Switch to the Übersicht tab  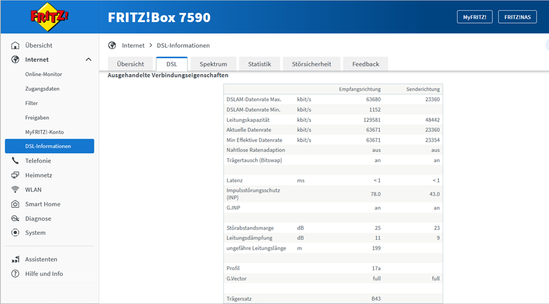(x=130, y=64)
